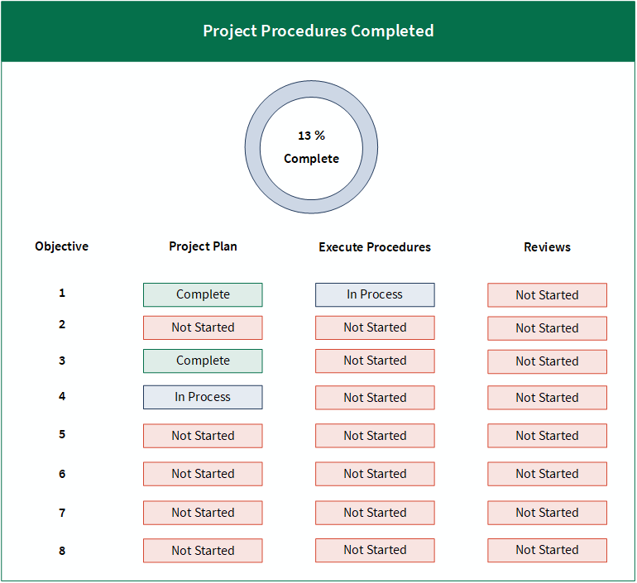Viewport: 637px width, 583px height.
Task: Click Objective 3 Project Plan Complete status
Action: click(x=203, y=361)
